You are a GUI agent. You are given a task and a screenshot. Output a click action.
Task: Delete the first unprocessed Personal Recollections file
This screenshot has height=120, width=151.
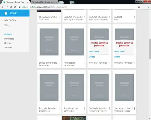[x=92, y=57]
